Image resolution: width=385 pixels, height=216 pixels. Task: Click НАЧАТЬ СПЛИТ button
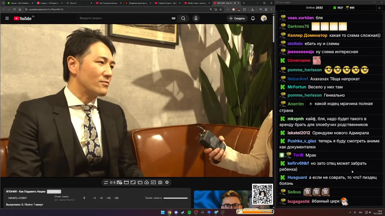(17, 198)
